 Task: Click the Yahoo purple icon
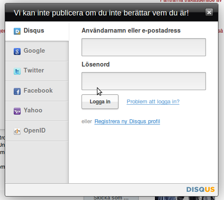point(17,111)
